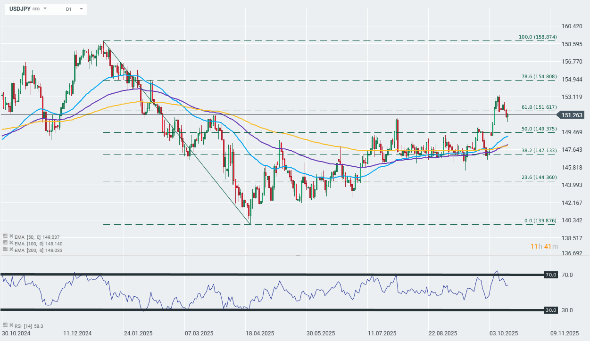Click the 18.04.2025 date axis label
This screenshot has width=590, height=341.
(259, 333)
